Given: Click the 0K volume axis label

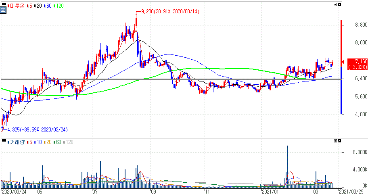Looking at the screenshot, I should (364, 186).
